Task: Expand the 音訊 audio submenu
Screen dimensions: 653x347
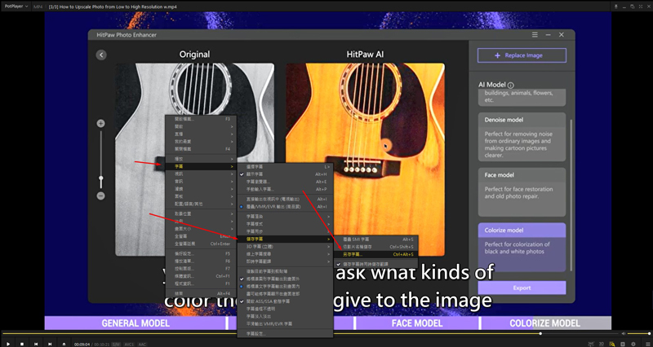Action: pos(201,181)
